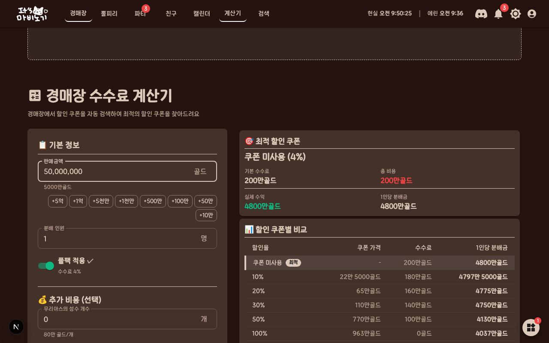Select the 30% coupon row
The width and height of the screenshot is (549, 343).
[380, 305]
